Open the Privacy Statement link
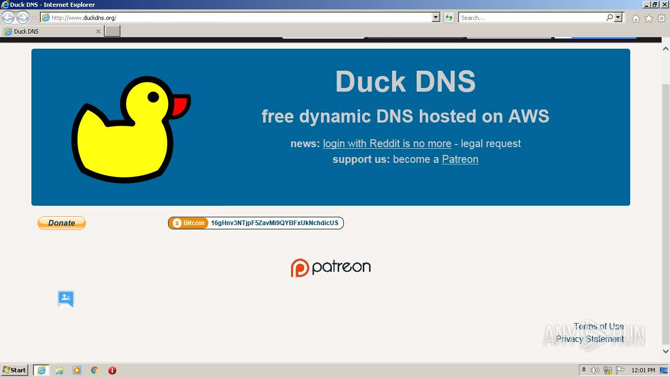670x377 pixels. click(590, 339)
